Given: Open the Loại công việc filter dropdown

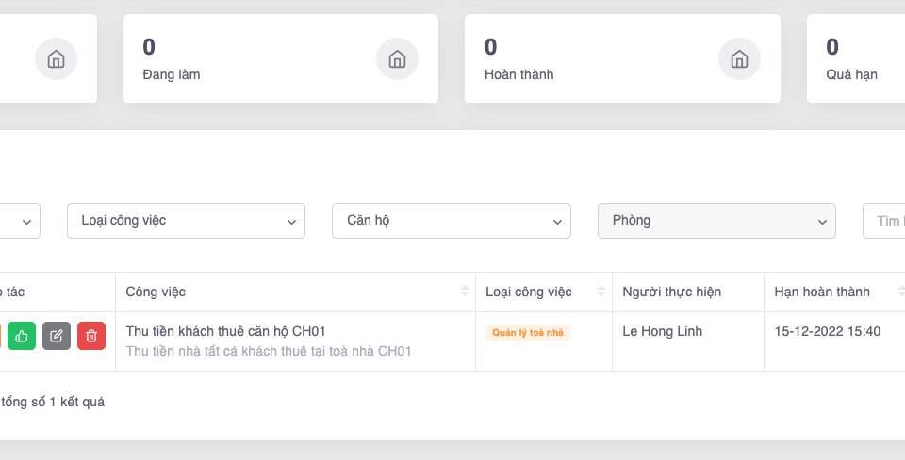Looking at the screenshot, I should click(x=186, y=221).
